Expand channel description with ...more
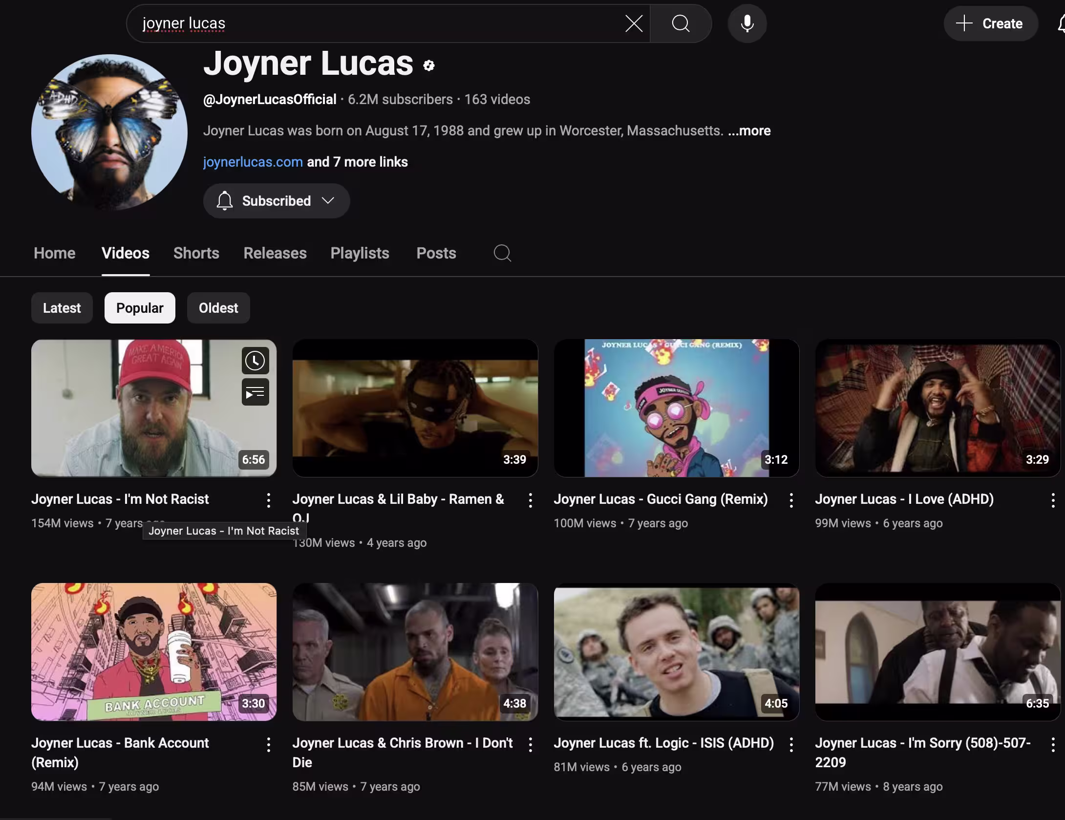Screen dimensions: 1065x820 [749, 130]
